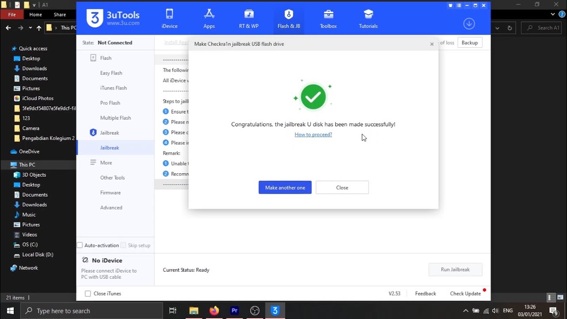
Task: Open the Apps section in 3uTools
Action: tap(209, 19)
